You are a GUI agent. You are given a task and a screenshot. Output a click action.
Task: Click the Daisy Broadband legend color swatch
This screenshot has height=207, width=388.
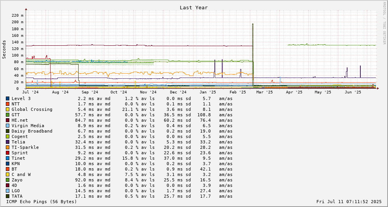(x=8, y=131)
